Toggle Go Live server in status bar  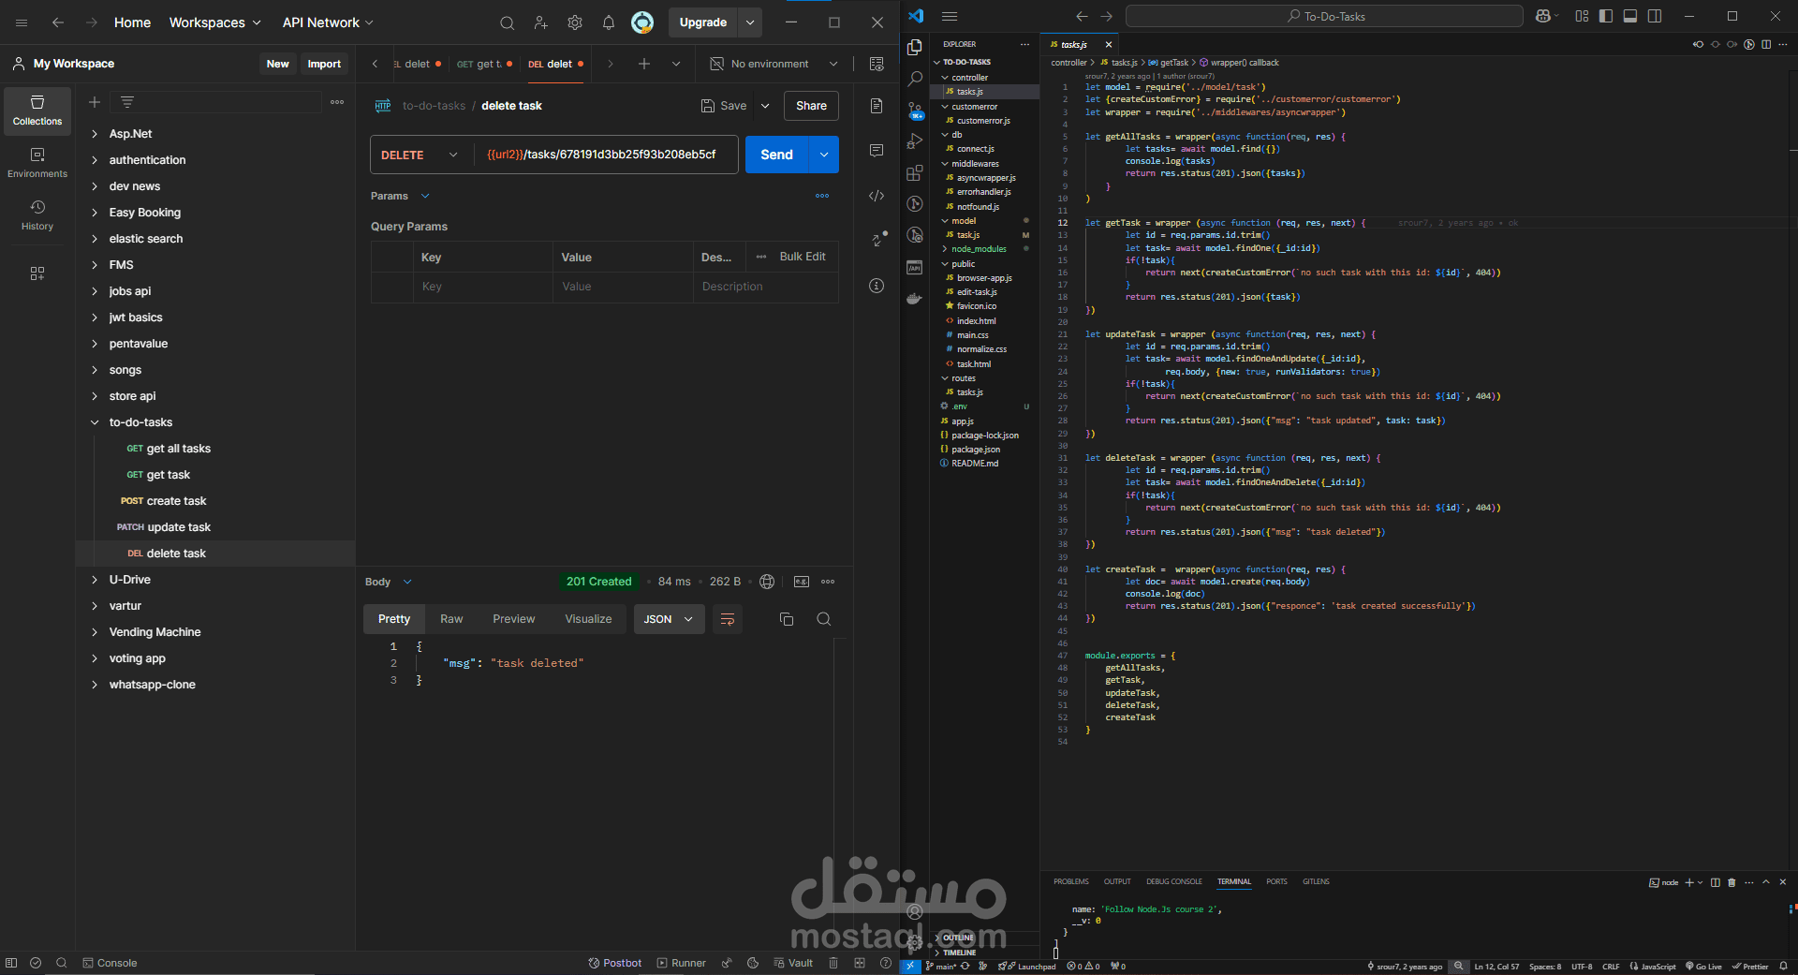(x=1703, y=967)
